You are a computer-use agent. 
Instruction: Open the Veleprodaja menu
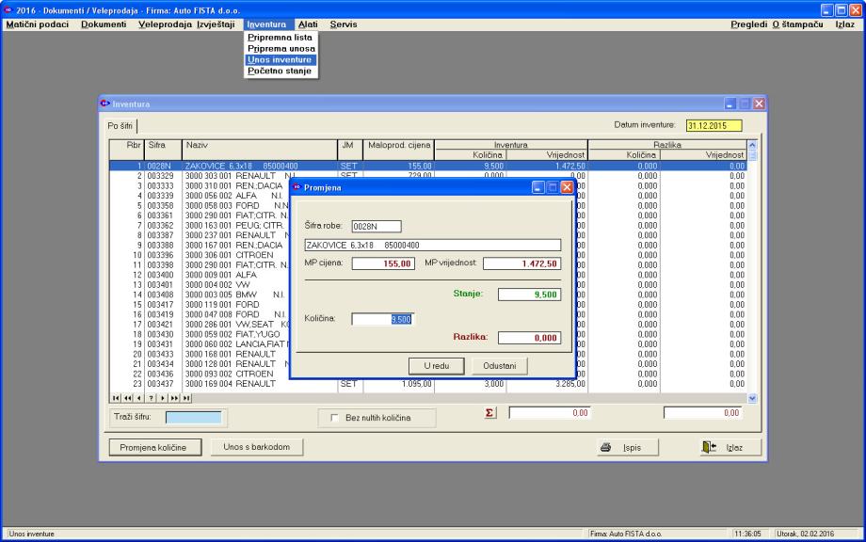tap(165, 24)
